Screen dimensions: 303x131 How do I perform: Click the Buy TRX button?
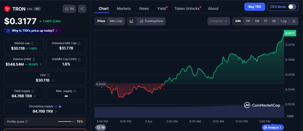click(254, 7)
